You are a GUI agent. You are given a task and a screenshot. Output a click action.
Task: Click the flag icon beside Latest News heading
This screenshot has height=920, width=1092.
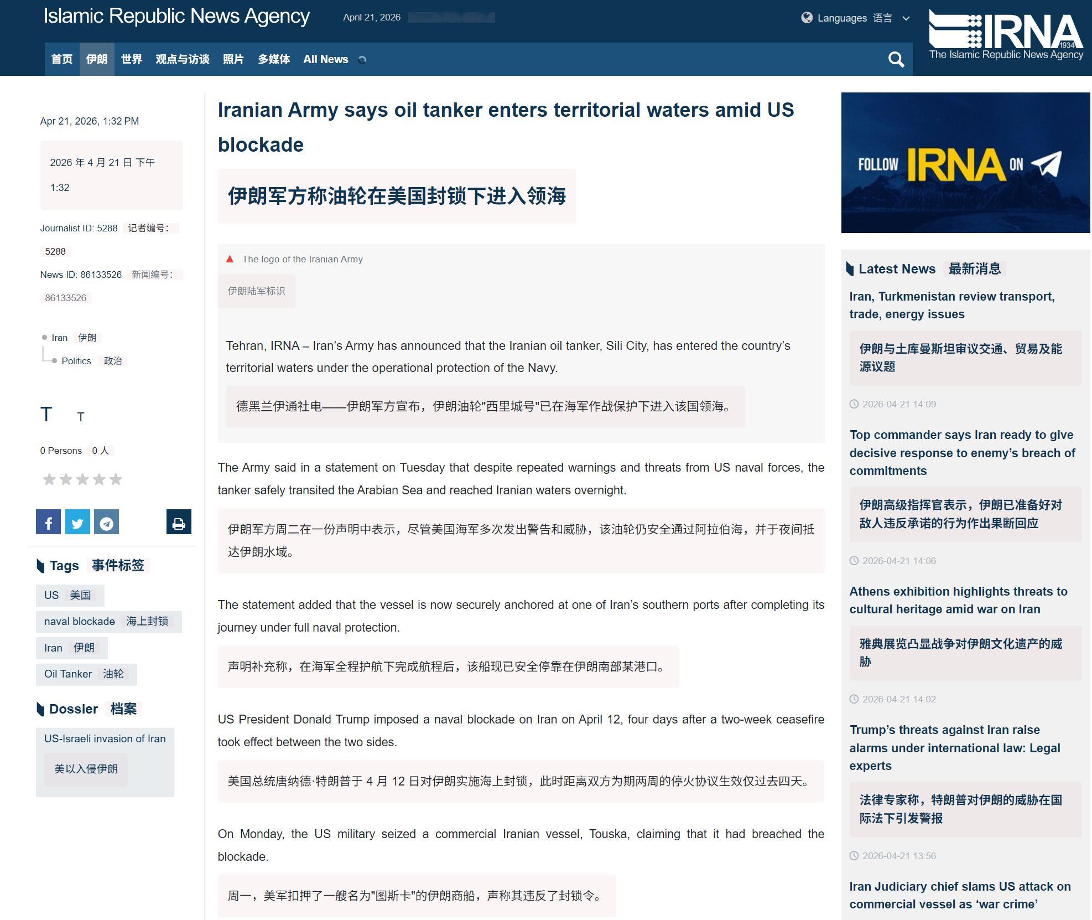pos(850,268)
